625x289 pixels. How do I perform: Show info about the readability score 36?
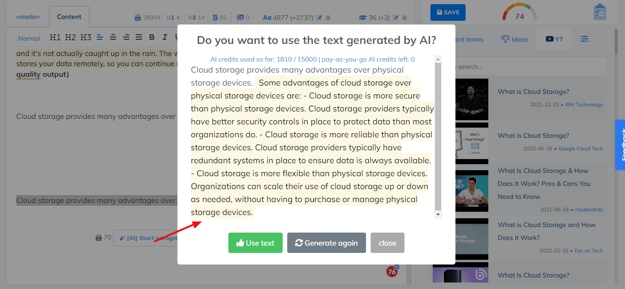tap(405, 18)
